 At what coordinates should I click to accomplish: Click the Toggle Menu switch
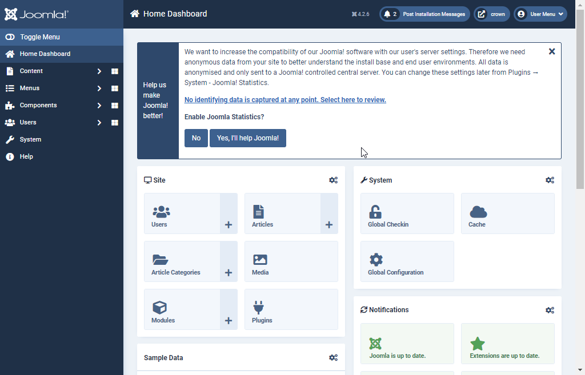(x=62, y=37)
